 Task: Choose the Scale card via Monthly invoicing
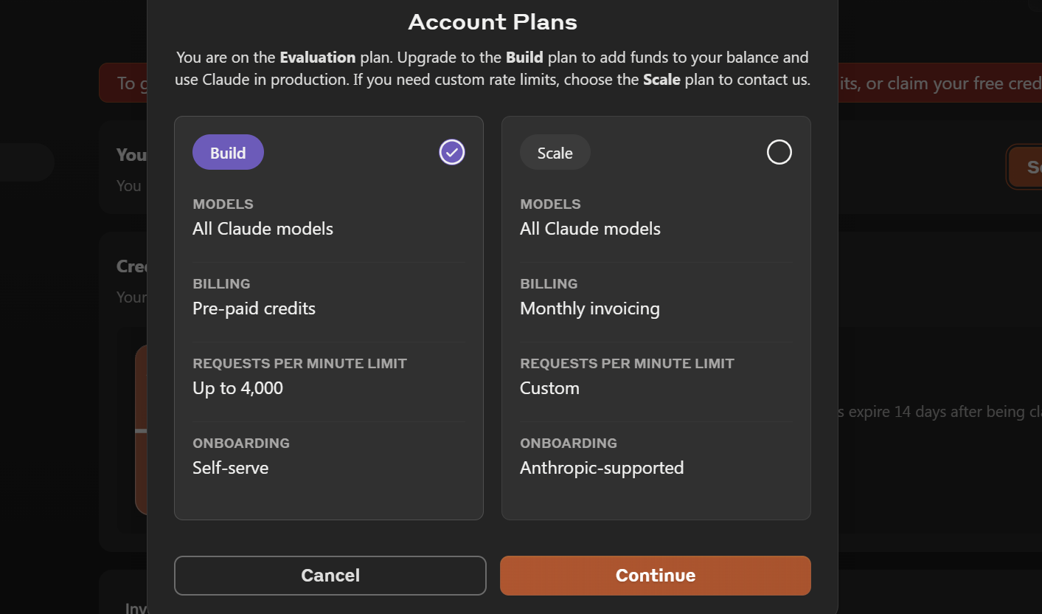click(590, 308)
